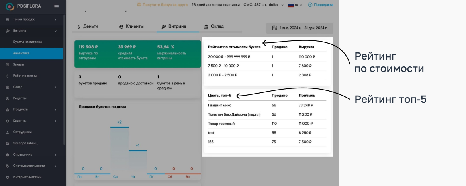Screen dimensions: 466x186
Task: Select Букеты на витрине in sidebar
Action: pos(27,42)
